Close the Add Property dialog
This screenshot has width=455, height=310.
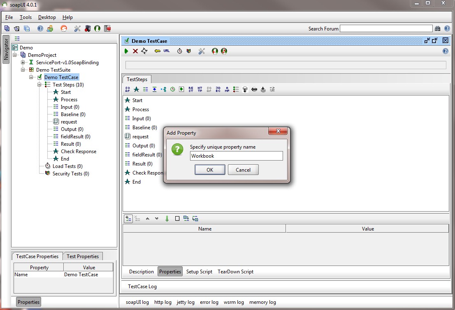(278, 131)
